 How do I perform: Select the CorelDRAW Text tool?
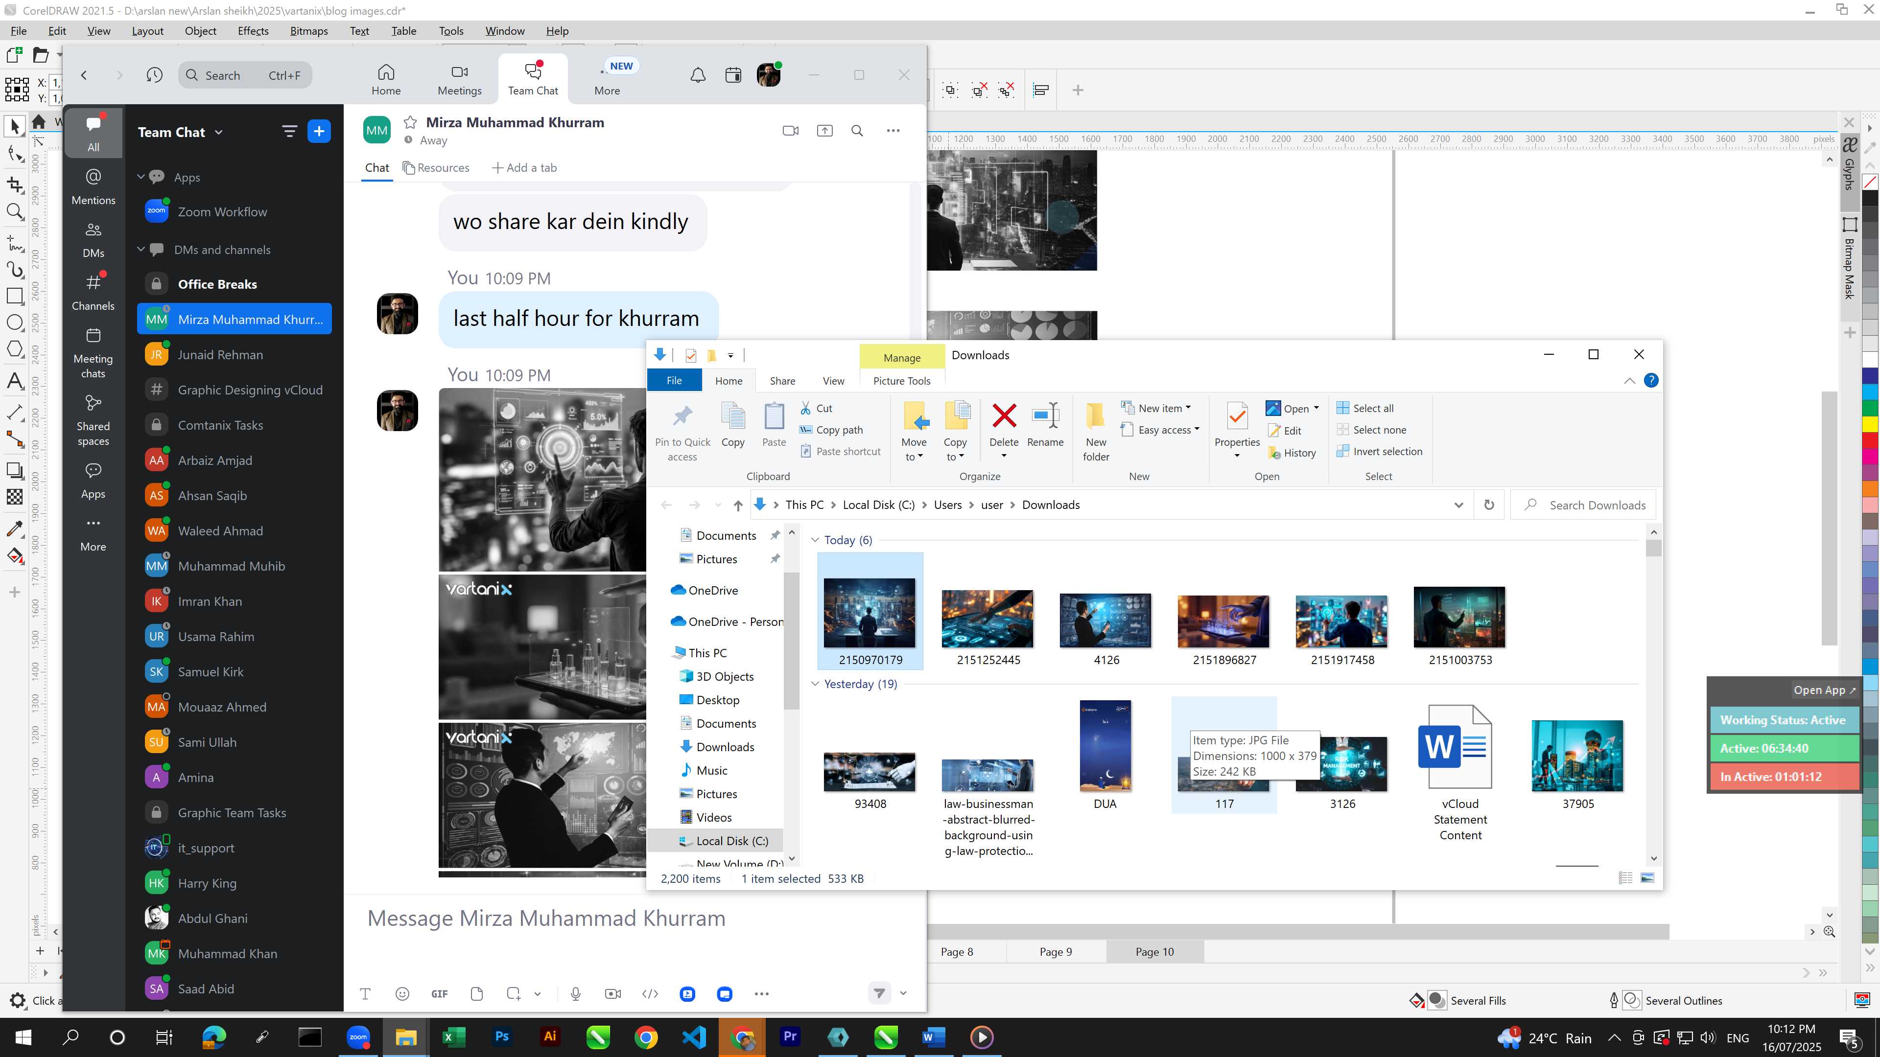coord(15,381)
